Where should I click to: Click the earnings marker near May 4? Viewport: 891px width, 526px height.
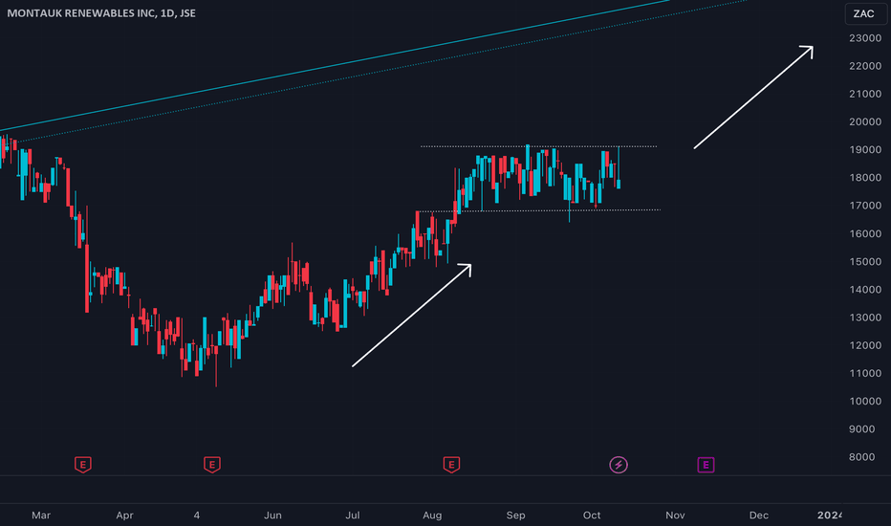(212, 465)
